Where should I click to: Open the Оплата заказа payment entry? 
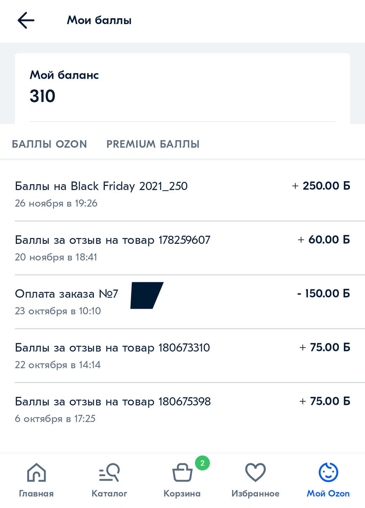click(182, 302)
